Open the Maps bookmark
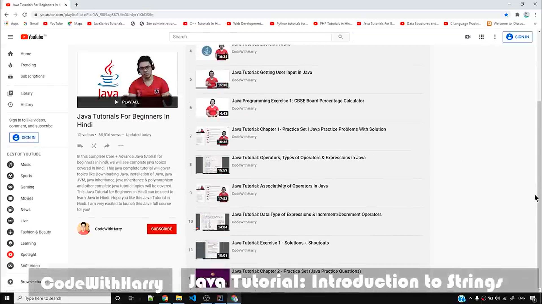The width and height of the screenshot is (542, 304). point(75,24)
